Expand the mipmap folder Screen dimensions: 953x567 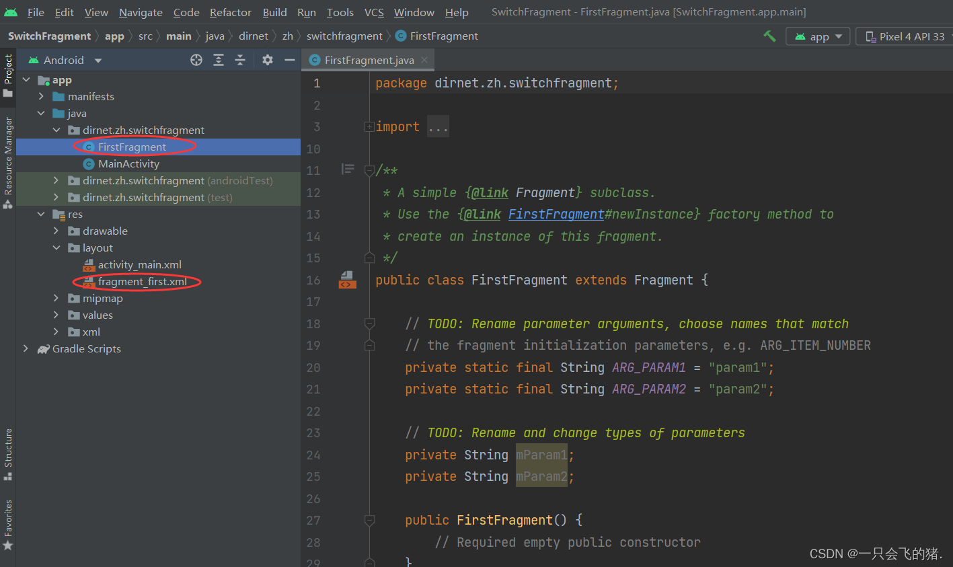click(x=56, y=298)
